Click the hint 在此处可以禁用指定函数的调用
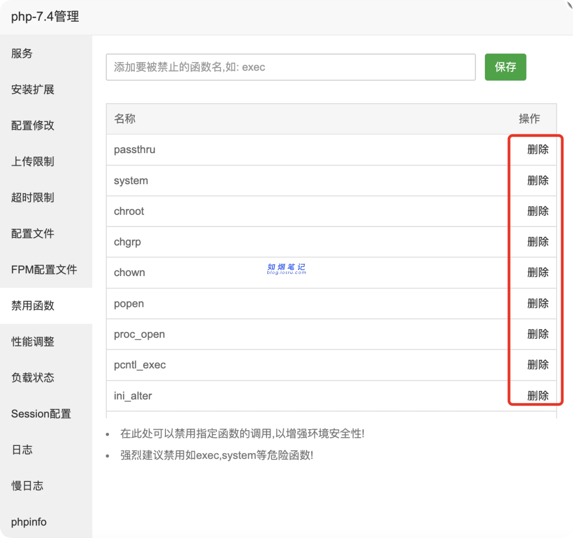Image resolution: width=573 pixels, height=538 pixels. (242, 434)
